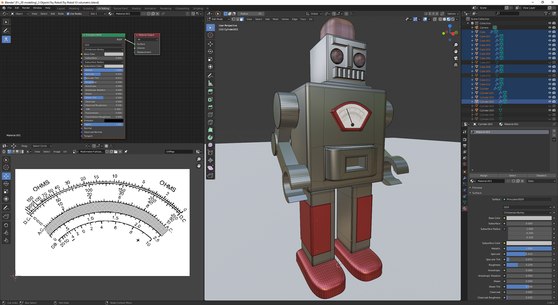Image resolution: width=558 pixels, height=305 pixels.
Task: Open the Slot 1 dropdown in node editor
Action: (x=98, y=14)
